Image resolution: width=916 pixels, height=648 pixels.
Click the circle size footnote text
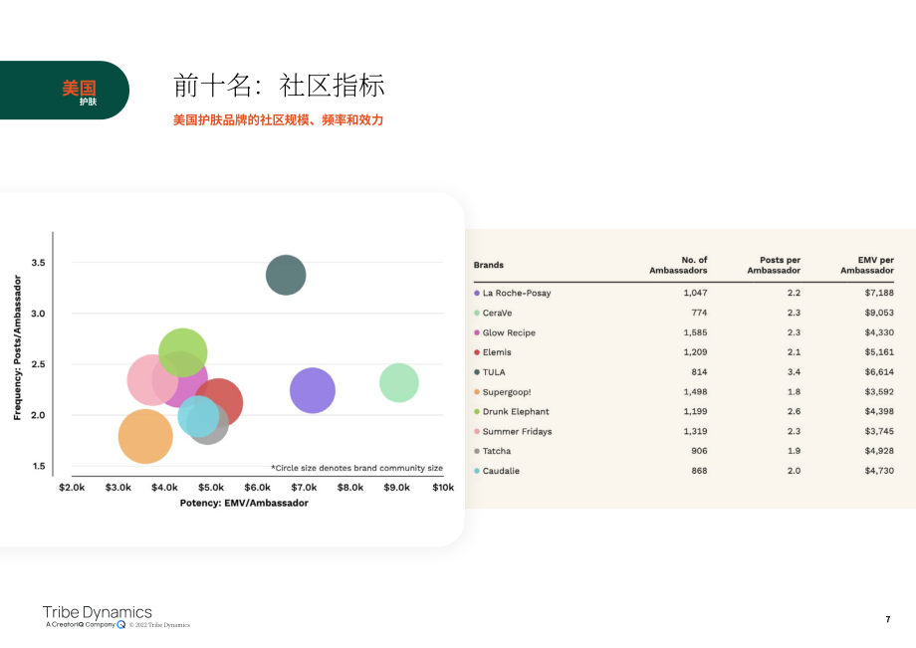[356, 468]
